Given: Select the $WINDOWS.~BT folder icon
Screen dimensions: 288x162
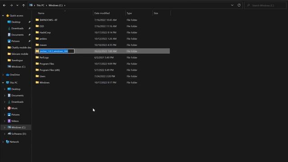Looking at the screenshot, I should click(x=37, y=20).
